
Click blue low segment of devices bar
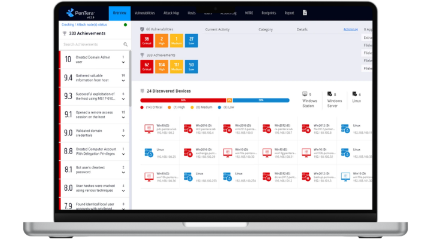(261, 100)
